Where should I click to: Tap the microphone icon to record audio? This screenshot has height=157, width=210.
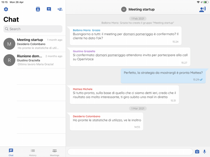click(204, 152)
